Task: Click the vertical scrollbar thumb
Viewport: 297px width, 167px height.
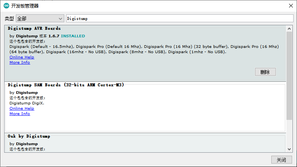Action: pos(289,76)
